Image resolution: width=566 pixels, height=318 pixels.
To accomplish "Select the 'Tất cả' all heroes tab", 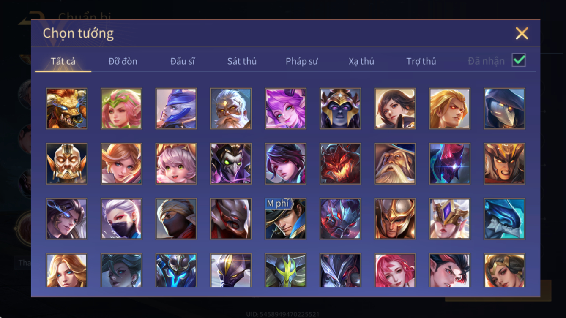I will (63, 61).
